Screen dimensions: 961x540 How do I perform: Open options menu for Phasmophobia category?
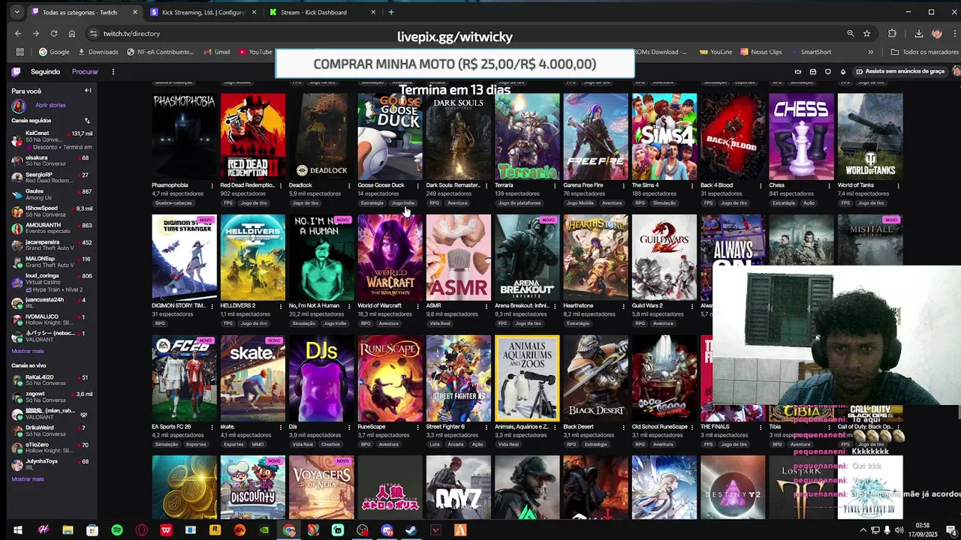coord(212,185)
